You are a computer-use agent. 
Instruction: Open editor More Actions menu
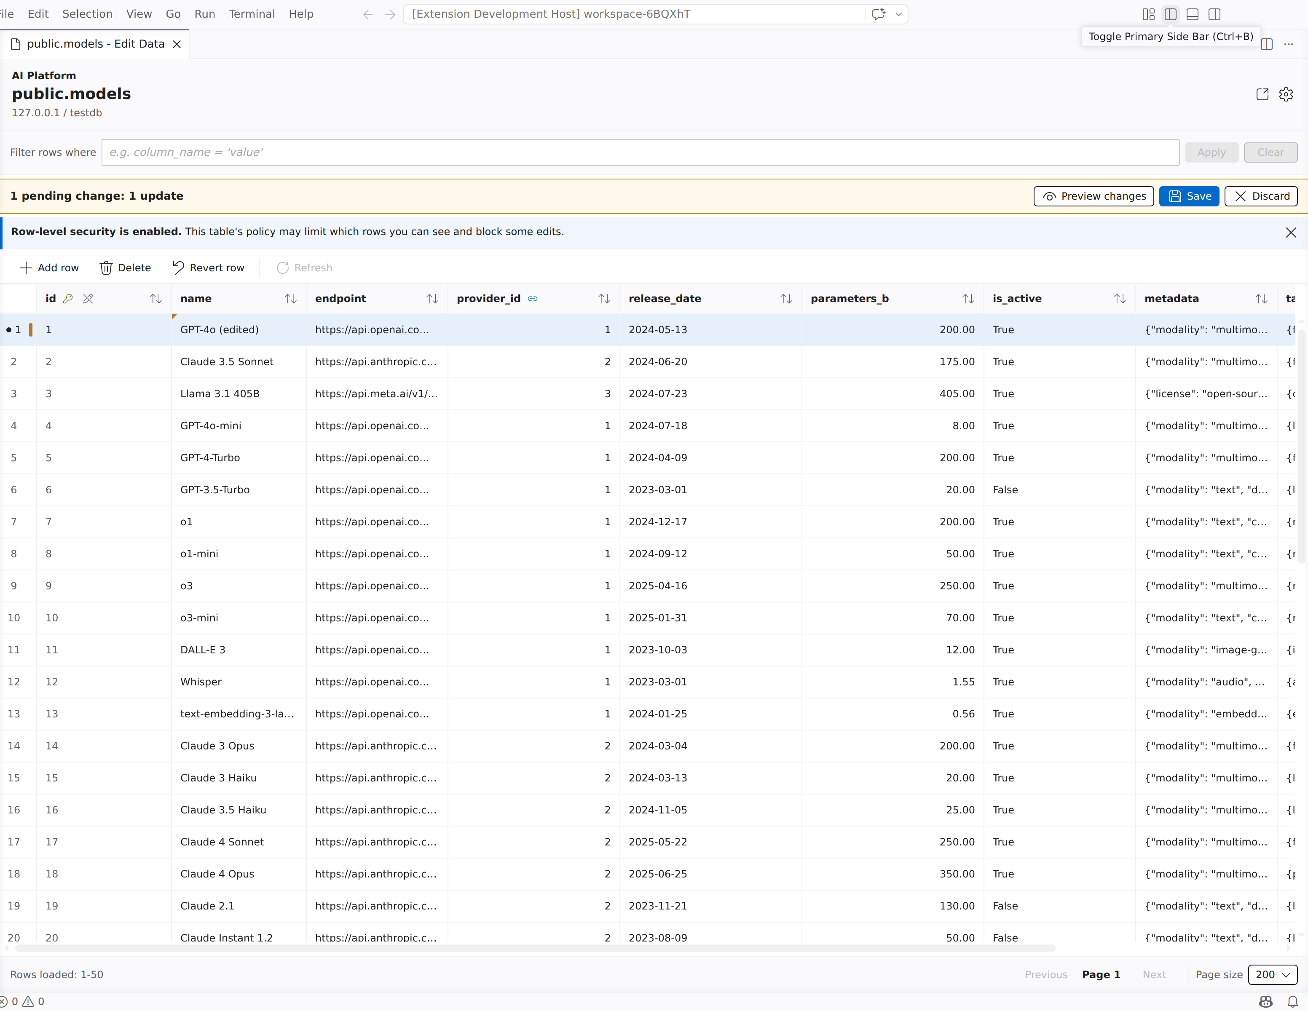pyautogui.click(x=1288, y=44)
